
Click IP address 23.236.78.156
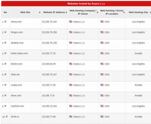pos(49,32)
